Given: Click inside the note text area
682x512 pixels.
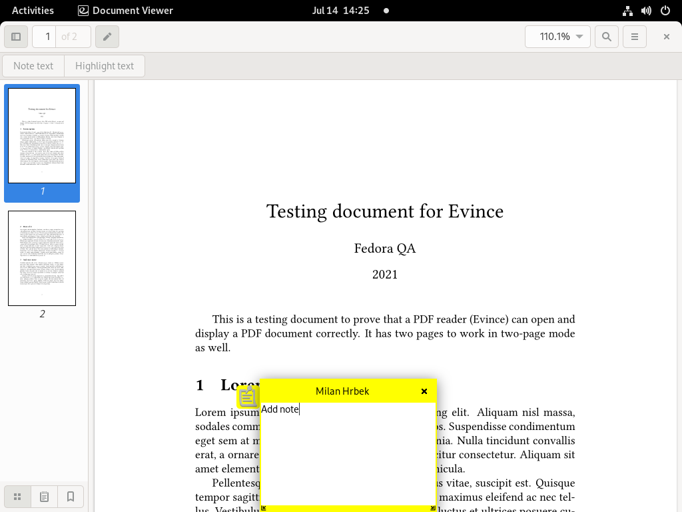Looking at the screenshot, I should point(348,453).
